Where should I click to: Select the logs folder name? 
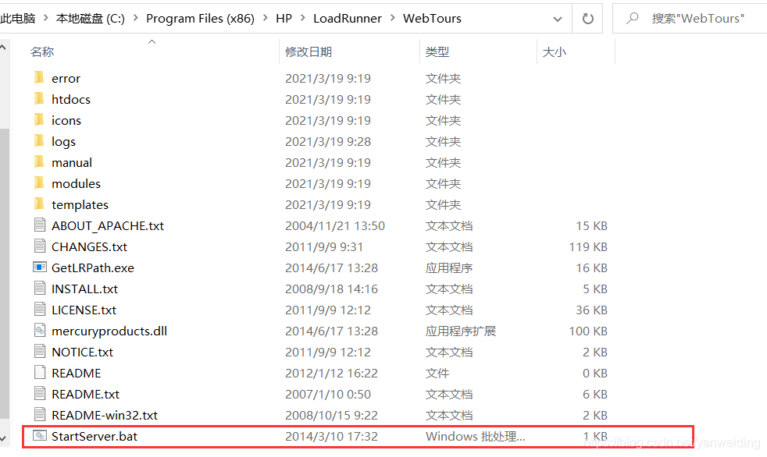tap(63, 142)
